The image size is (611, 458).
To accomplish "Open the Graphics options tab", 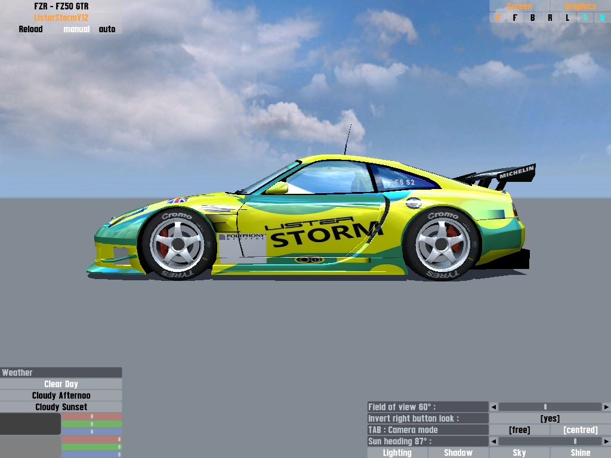I will point(580,6).
